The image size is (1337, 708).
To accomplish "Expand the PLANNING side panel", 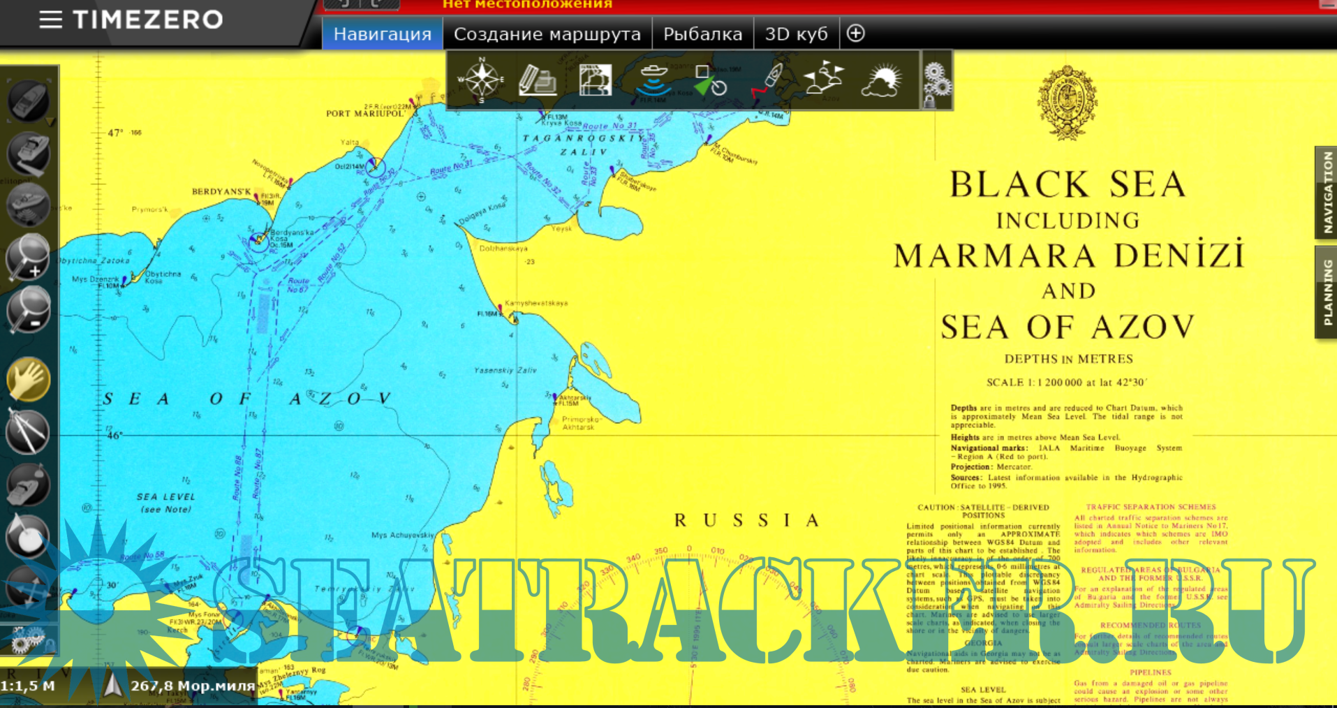I will (1327, 292).
